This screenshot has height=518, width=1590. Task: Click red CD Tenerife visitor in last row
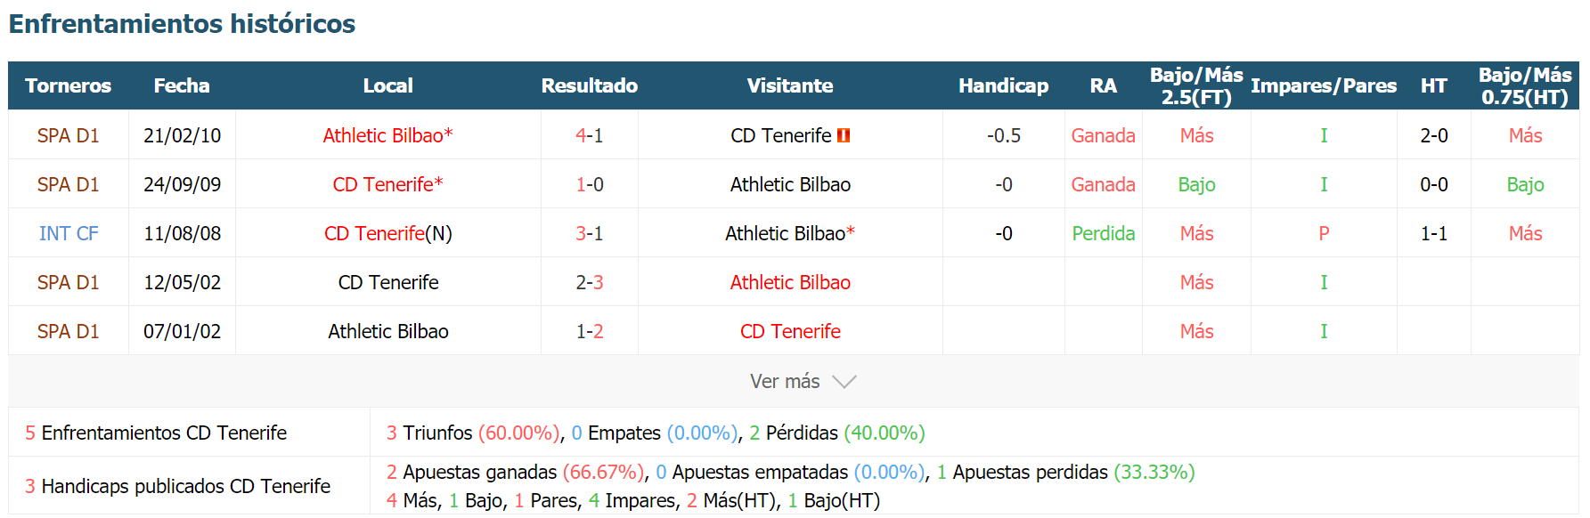(790, 331)
